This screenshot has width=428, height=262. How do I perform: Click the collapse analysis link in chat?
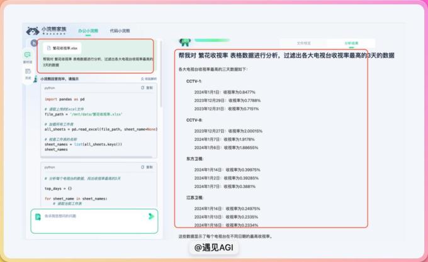pyautogui.click(x=149, y=79)
